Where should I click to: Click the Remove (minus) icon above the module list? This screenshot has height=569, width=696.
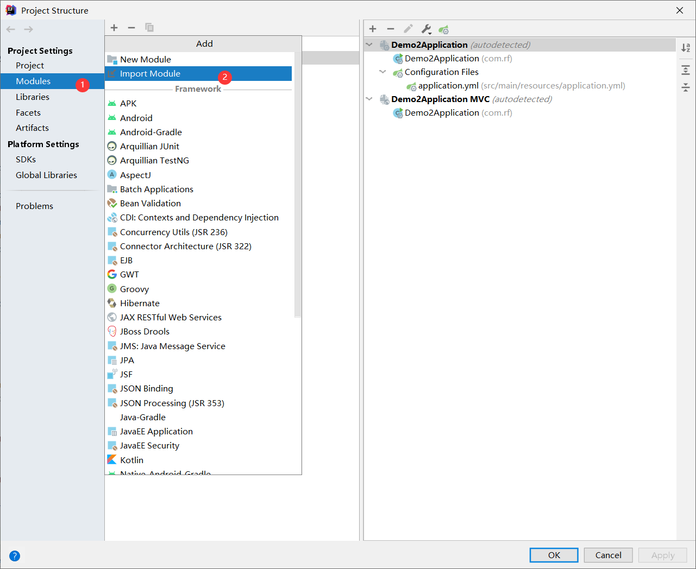point(131,28)
